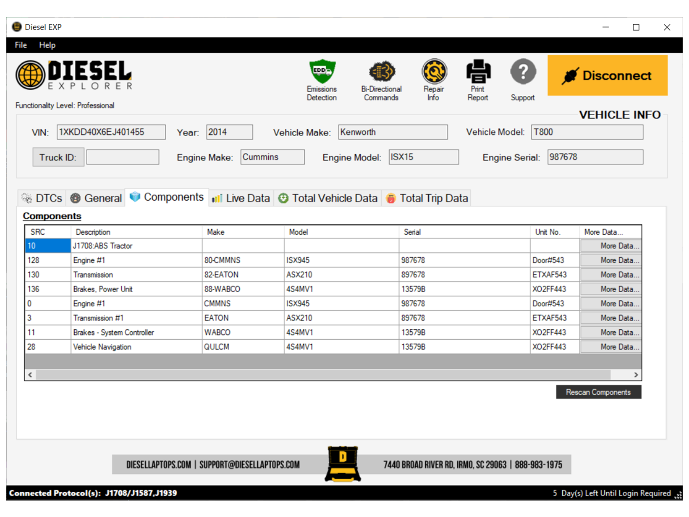Open More Data for SRC 0 Engine #1

[x=611, y=304]
